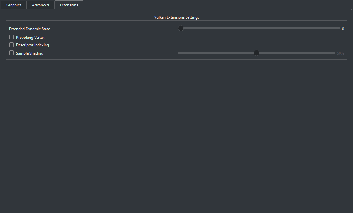Click the 50% Sample Shading value
353x213 pixels.
[340, 53]
